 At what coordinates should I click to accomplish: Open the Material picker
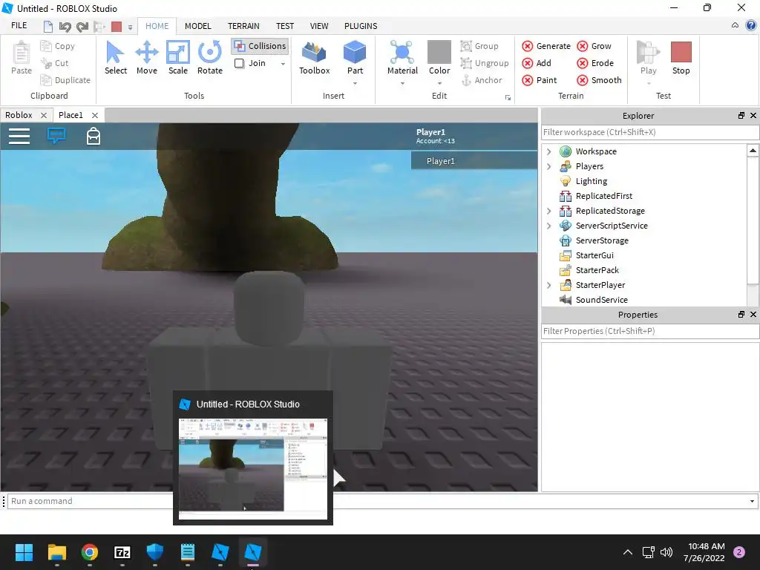point(402,58)
